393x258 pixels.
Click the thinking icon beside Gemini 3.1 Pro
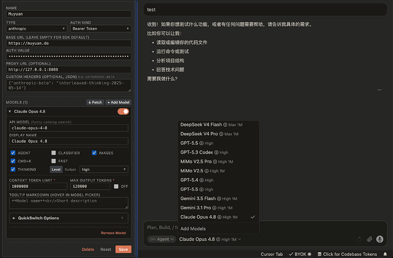[x=214, y=208]
